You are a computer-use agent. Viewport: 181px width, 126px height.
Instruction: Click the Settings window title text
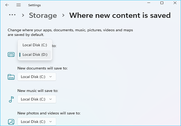point(34,5)
